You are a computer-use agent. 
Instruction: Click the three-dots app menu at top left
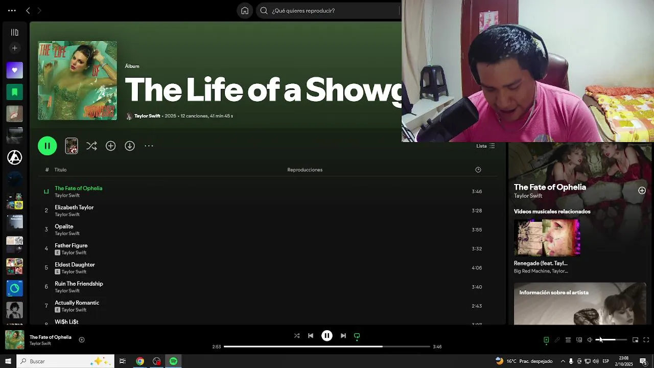pyautogui.click(x=12, y=10)
